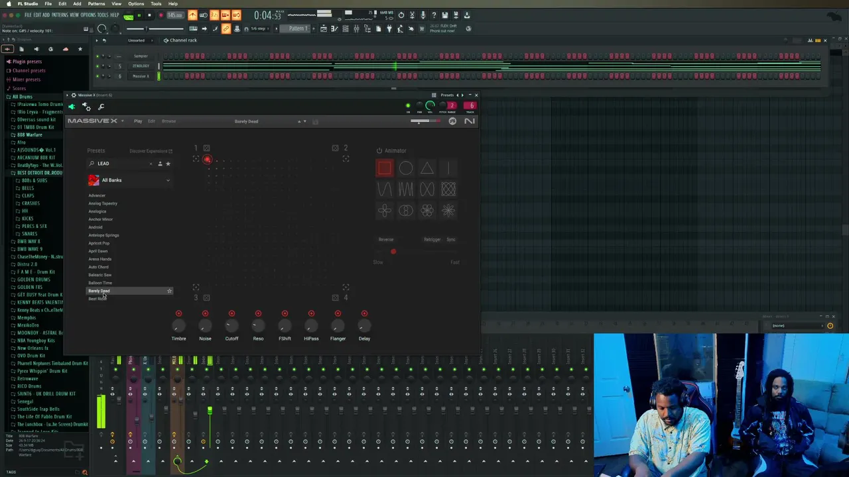Click the Animator Slow-Fast speed slider
The height and width of the screenshot is (477, 849).
[x=416, y=252]
